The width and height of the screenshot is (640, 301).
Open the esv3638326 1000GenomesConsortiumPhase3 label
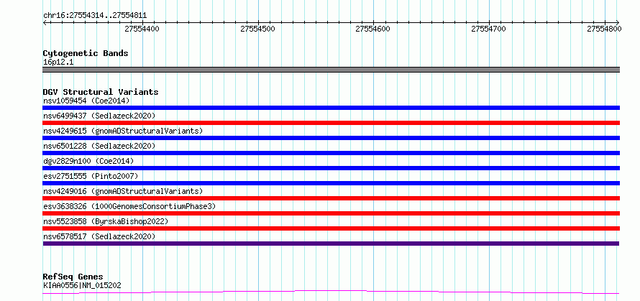click(x=129, y=206)
